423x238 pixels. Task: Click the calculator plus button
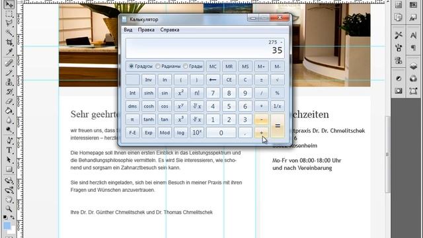(262, 132)
